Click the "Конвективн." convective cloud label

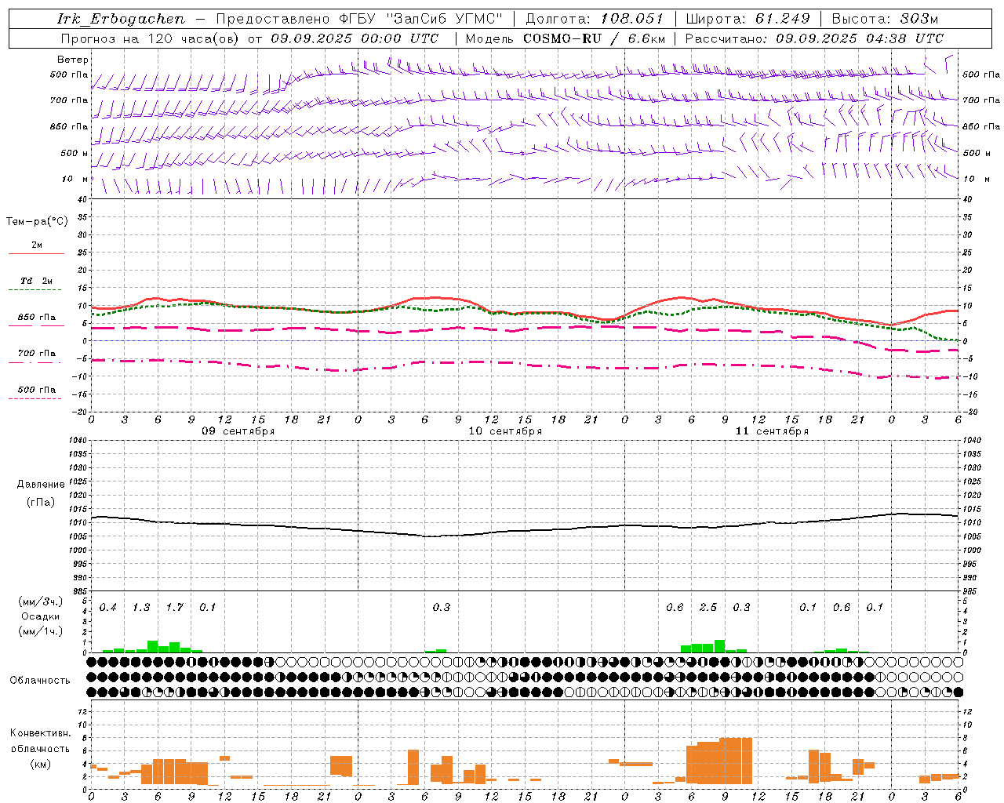point(41,733)
